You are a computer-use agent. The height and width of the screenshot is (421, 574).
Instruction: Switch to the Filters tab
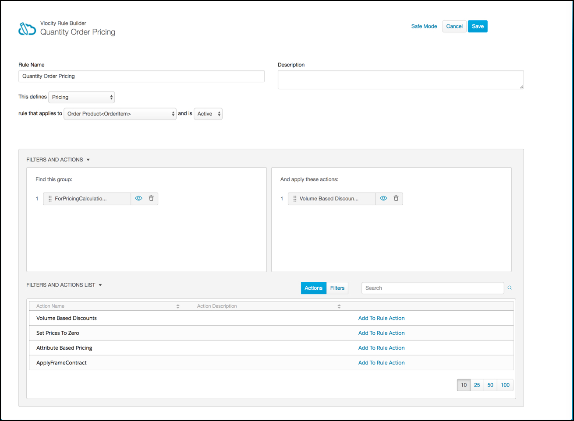337,288
